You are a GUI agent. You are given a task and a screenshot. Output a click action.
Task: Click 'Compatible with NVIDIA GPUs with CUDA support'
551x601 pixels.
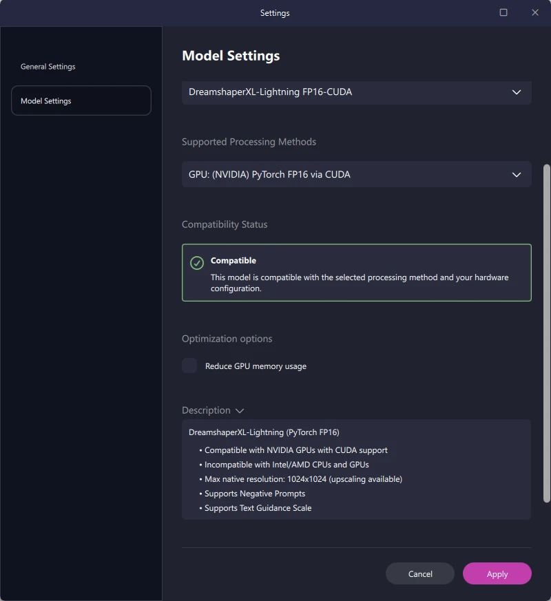[295, 450]
